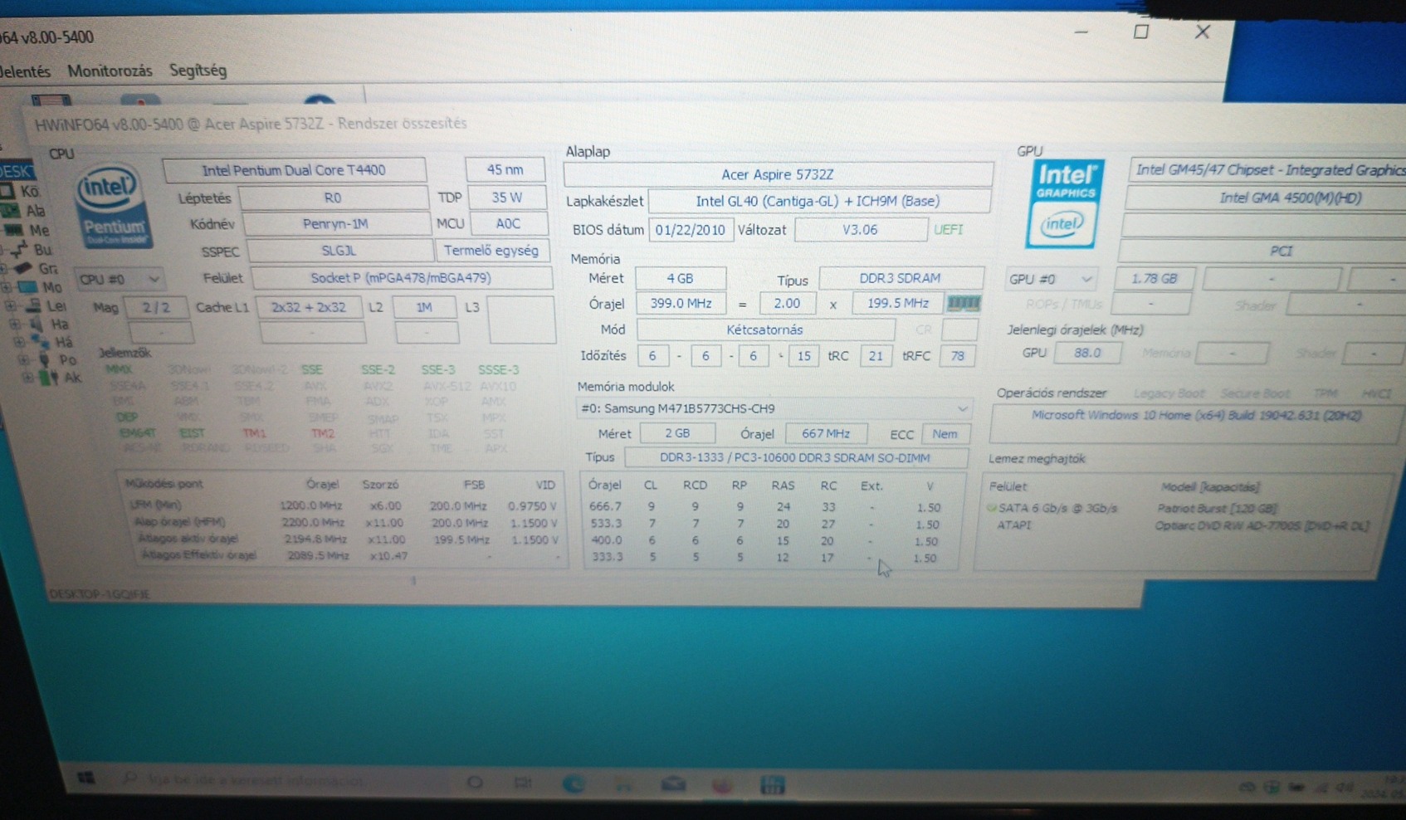Open Task View from the taskbar

click(x=523, y=783)
